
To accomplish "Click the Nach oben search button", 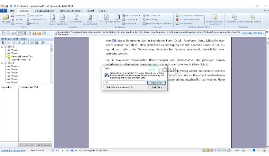I will [x=156, y=87].
